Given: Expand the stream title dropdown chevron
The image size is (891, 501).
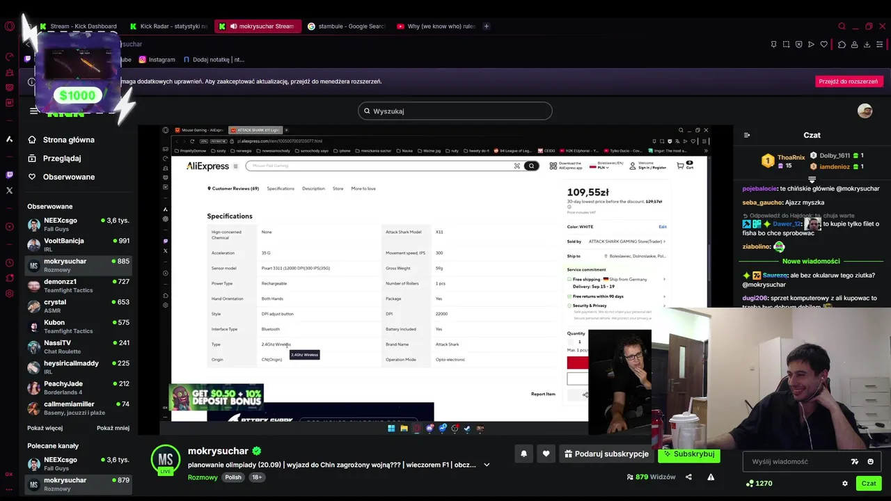Looking at the screenshot, I should pos(487,465).
